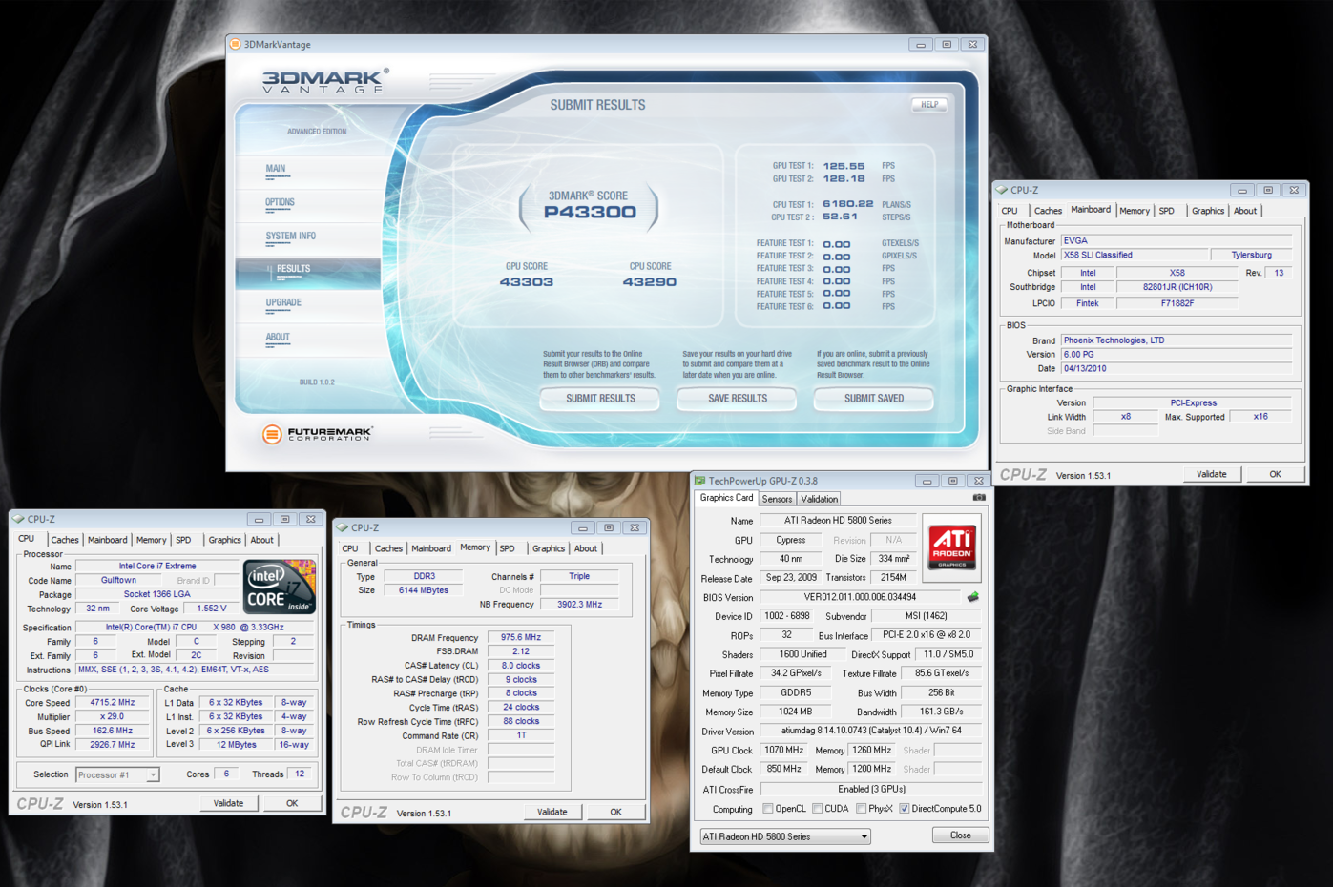Click the Submit Saved button
This screenshot has height=887, width=1333.
[x=873, y=399]
